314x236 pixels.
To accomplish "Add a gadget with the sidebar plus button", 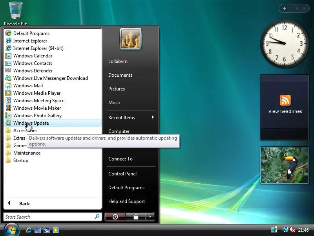I will (x=285, y=8).
